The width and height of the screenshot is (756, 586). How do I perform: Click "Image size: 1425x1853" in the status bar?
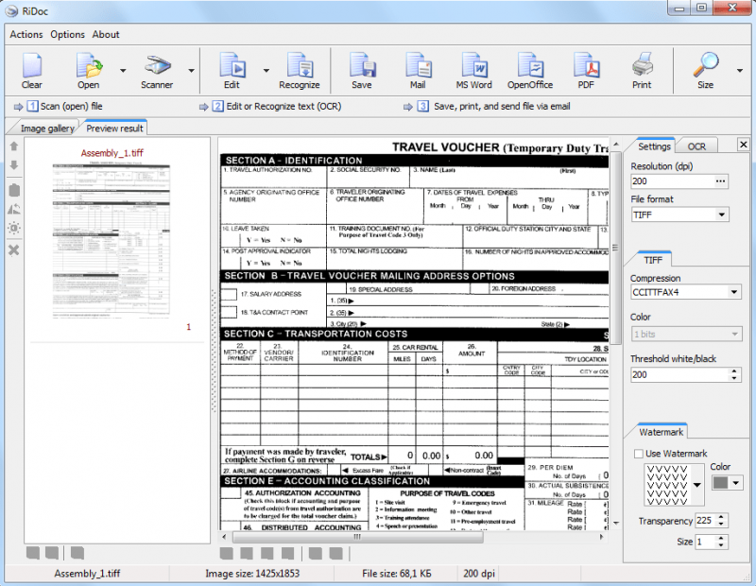pyautogui.click(x=252, y=574)
